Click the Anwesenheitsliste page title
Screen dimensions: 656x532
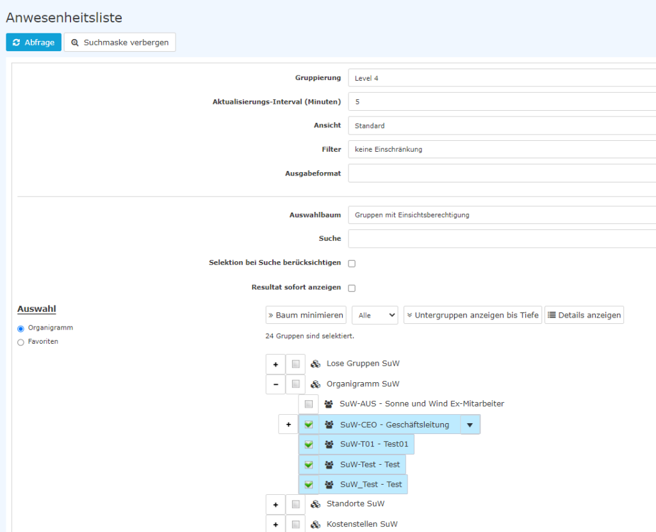pos(64,17)
